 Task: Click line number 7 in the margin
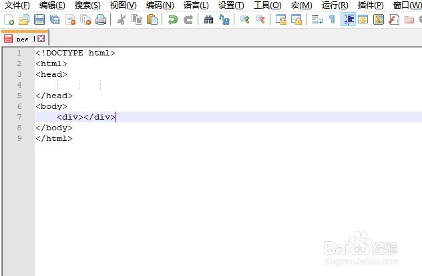click(19, 117)
